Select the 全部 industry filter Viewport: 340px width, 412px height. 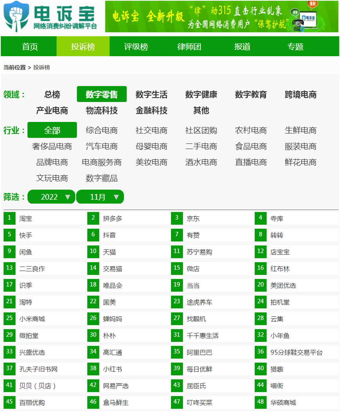pos(52,130)
